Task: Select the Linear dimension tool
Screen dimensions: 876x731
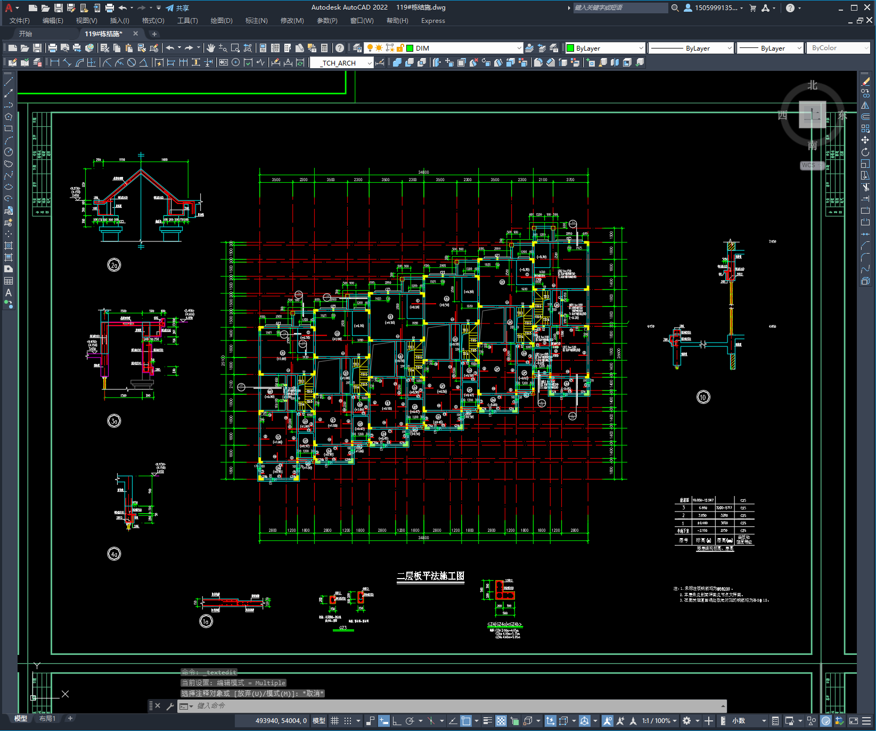Action: pos(55,62)
